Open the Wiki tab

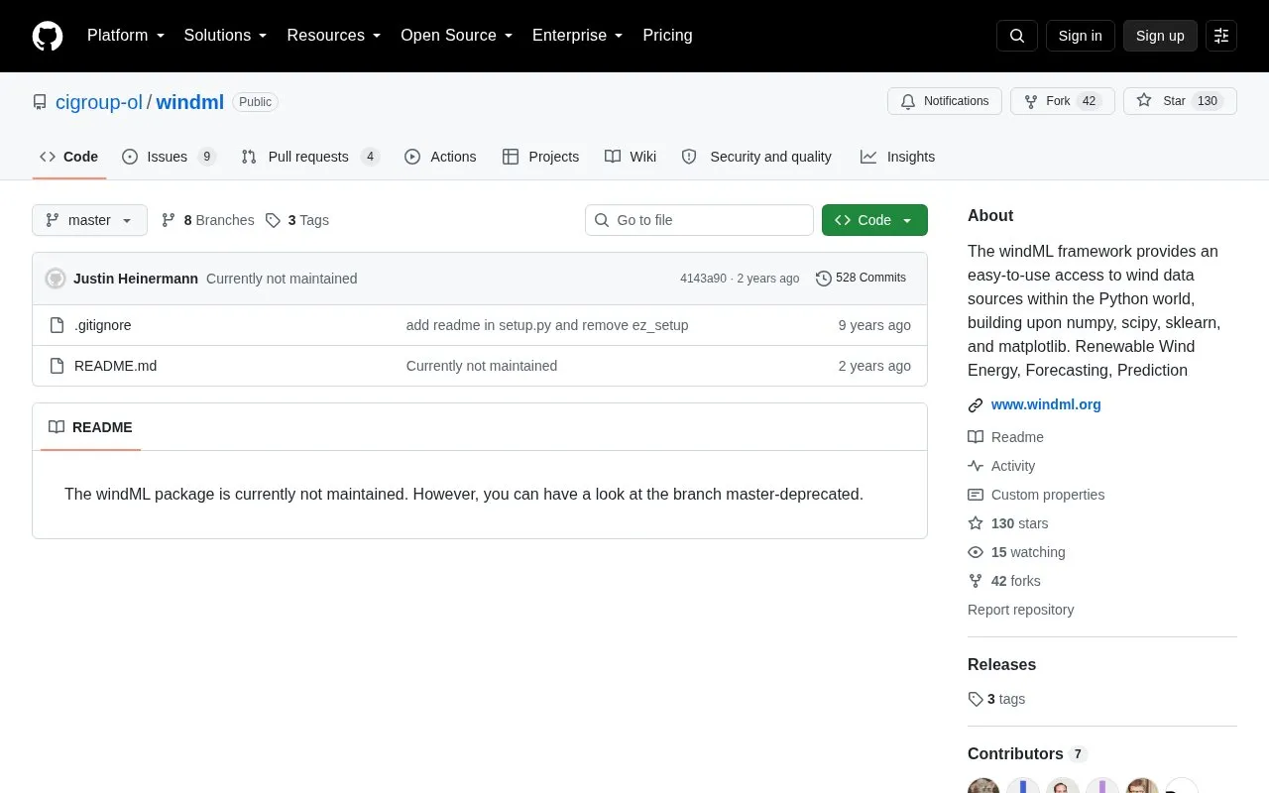[631, 157]
